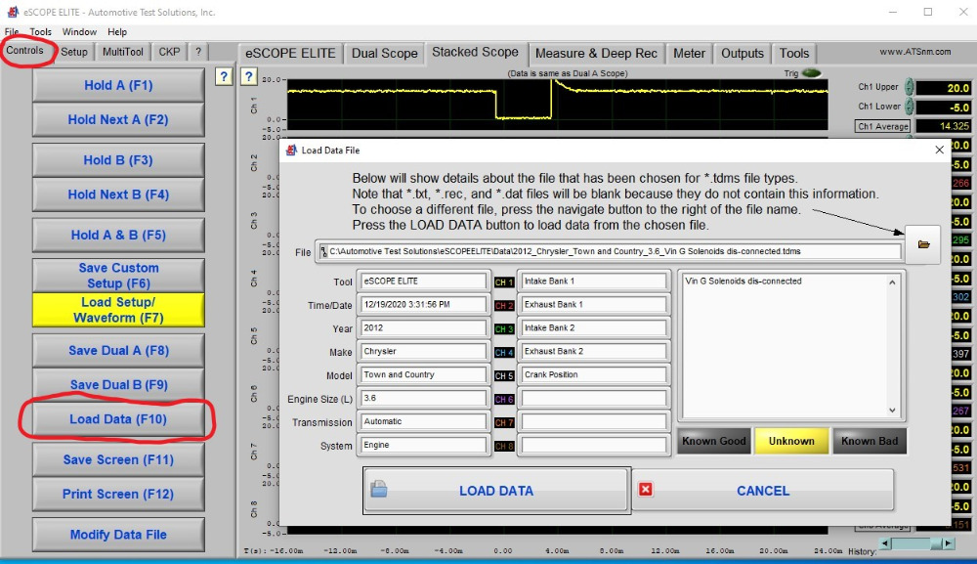The image size is (977, 564).
Task: Switch to the Controls tab
Action: (25, 51)
